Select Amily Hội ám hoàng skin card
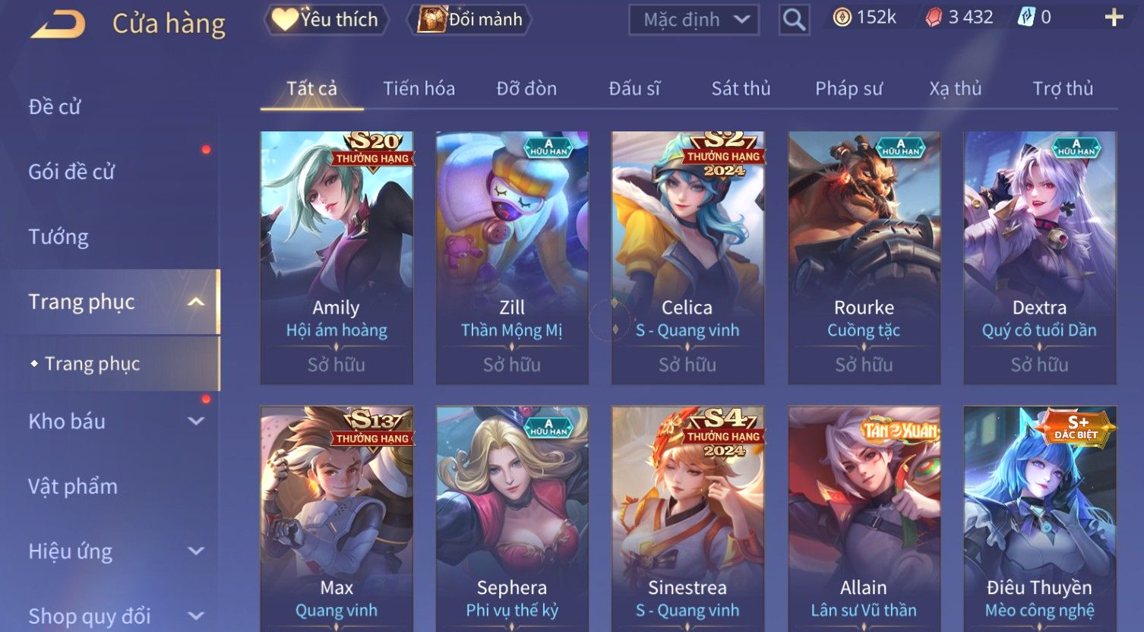 tap(337, 258)
